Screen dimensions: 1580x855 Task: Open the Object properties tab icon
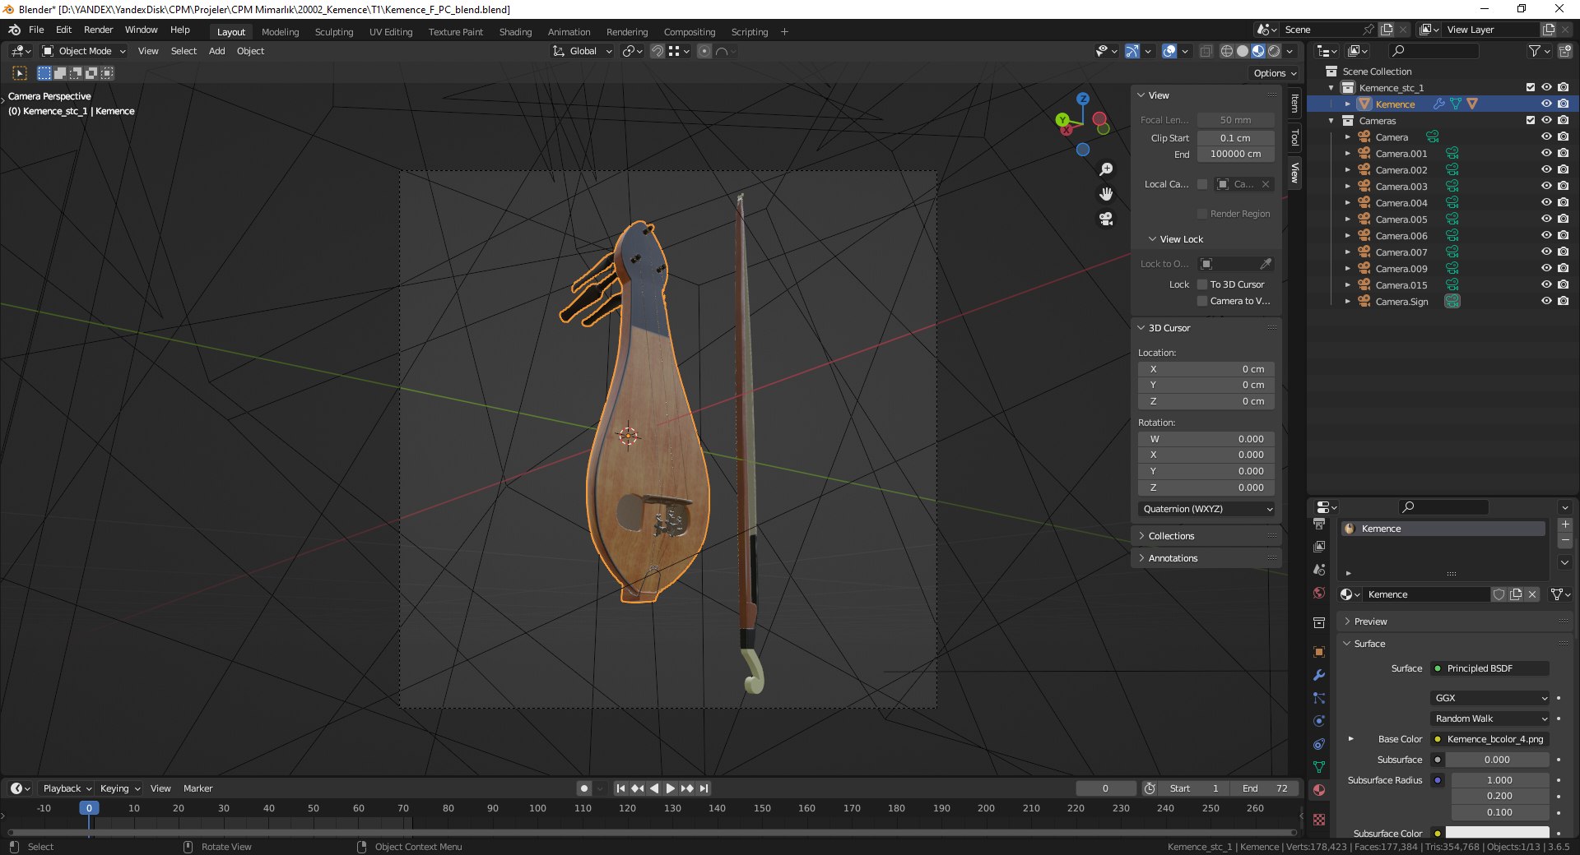tap(1319, 652)
